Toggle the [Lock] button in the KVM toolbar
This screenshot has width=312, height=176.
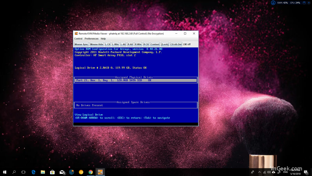point(165,44)
